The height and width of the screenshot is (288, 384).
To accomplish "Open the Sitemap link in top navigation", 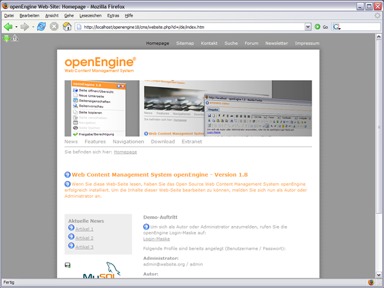I will pos(185,43).
